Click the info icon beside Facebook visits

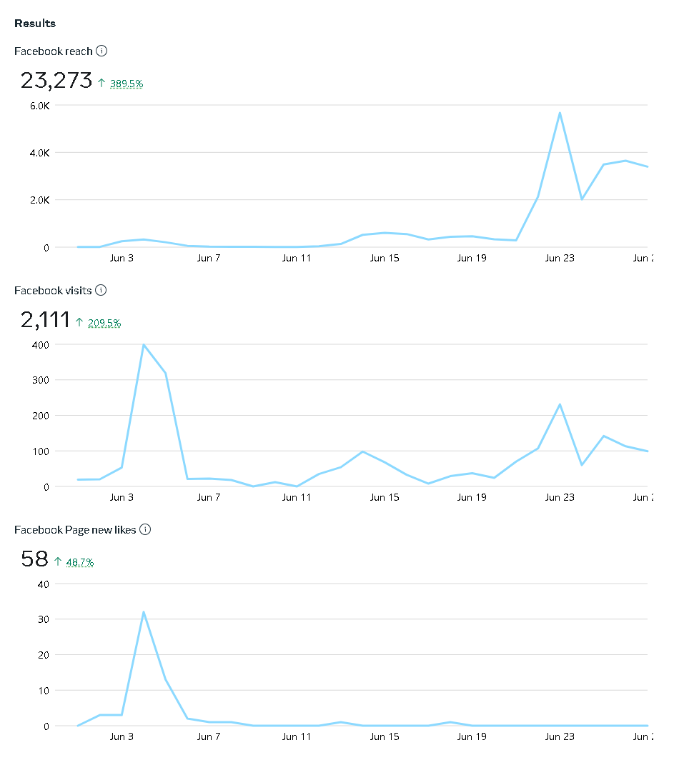(101, 290)
